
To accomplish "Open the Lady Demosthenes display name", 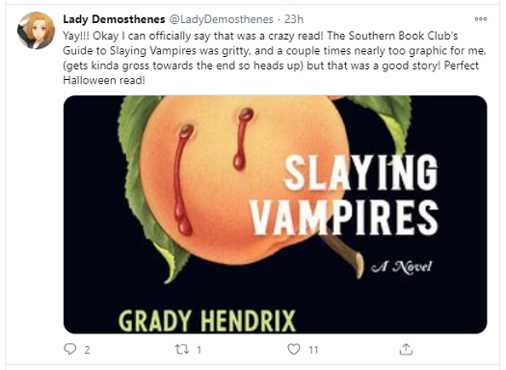I will click(114, 19).
